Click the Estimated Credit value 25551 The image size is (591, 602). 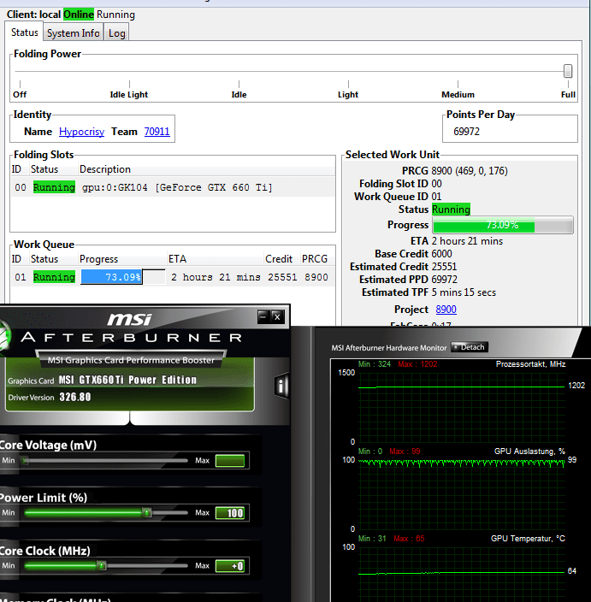(444, 267)
